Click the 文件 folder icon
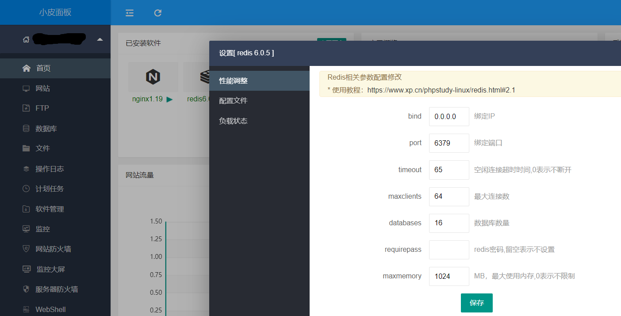621x316 pixels. 26,148
